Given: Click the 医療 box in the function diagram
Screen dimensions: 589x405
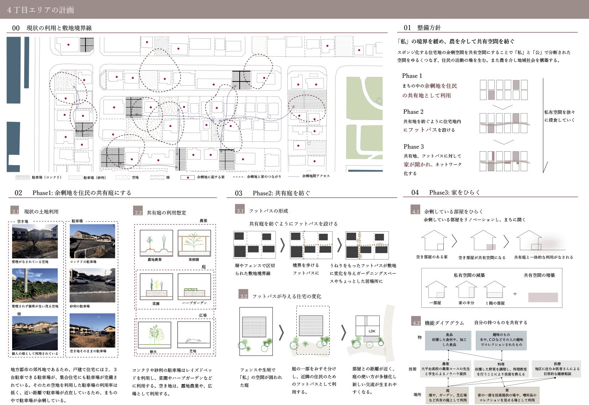Looking at the screenshot, I should click(x=557, y=369).
